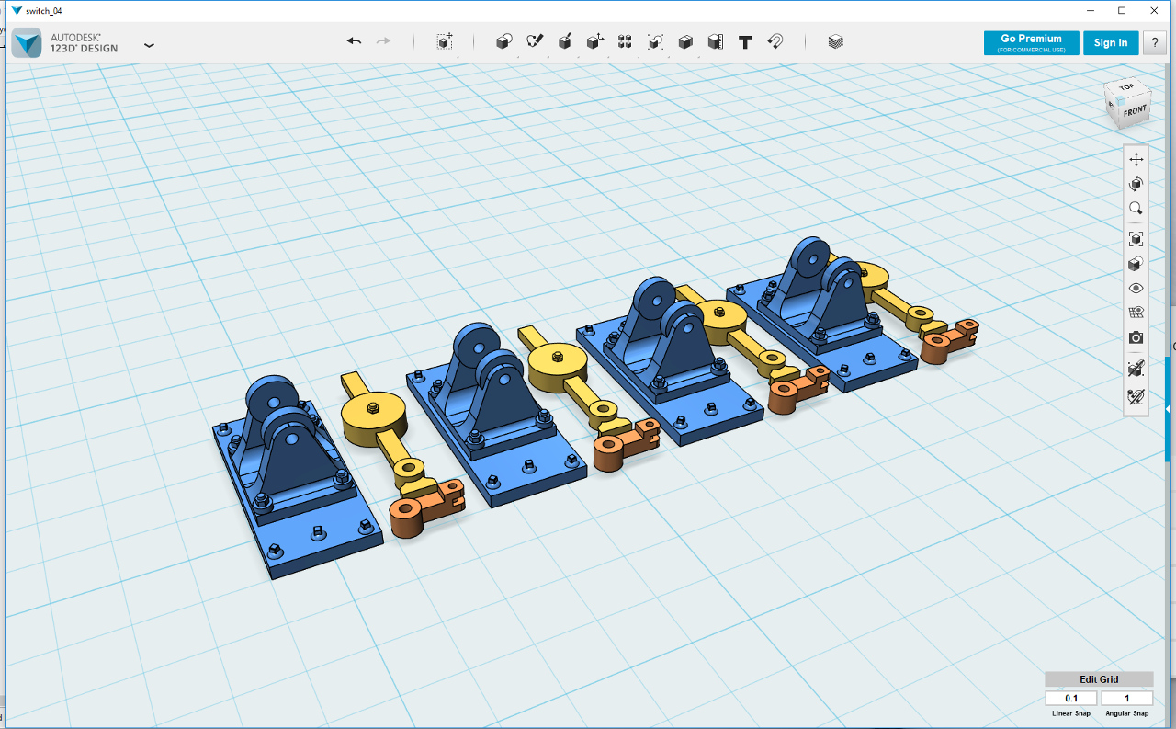1176x729 pixels.
Task: Open the eye Show/Hide options
Action: 1136,289
